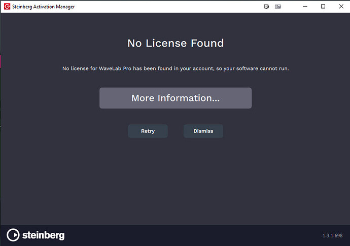Close the Steinberg Activation Manager window
Screen dimensions: 350x246
click(341, 7)
